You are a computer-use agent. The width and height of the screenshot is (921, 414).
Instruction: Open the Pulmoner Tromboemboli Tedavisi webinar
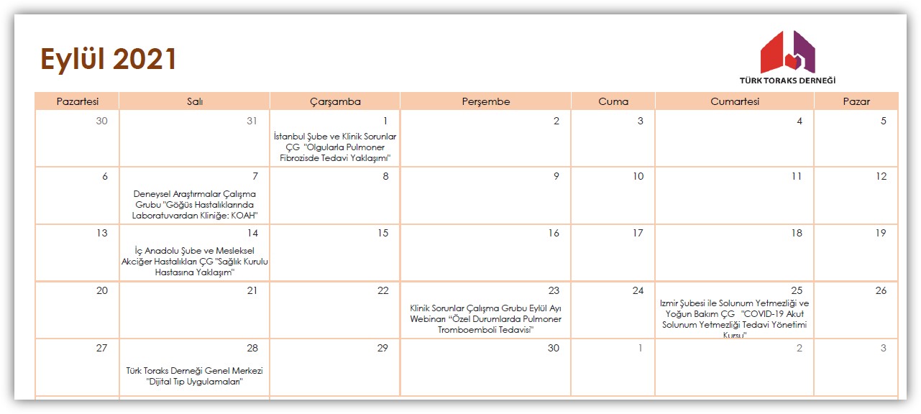pos(485,319)
